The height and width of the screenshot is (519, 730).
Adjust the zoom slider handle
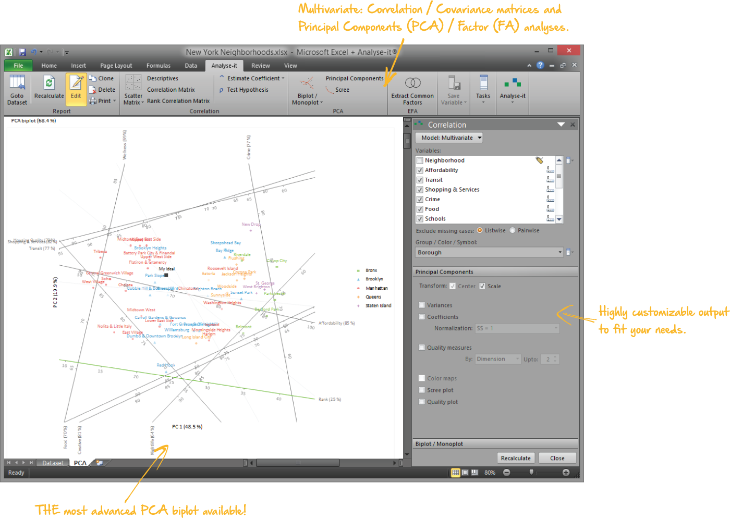(531, 472)
